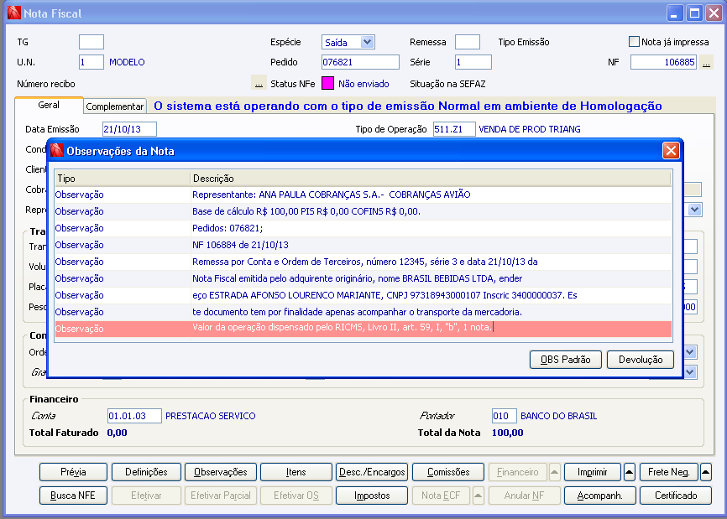
Task: Click the Frete Neg. button
Action: 668,472
